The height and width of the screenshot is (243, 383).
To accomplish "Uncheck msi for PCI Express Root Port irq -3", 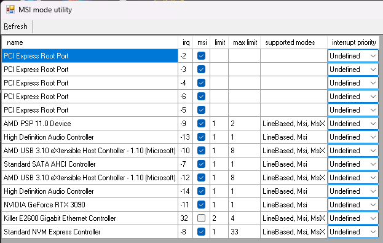I will click(201, 70).
